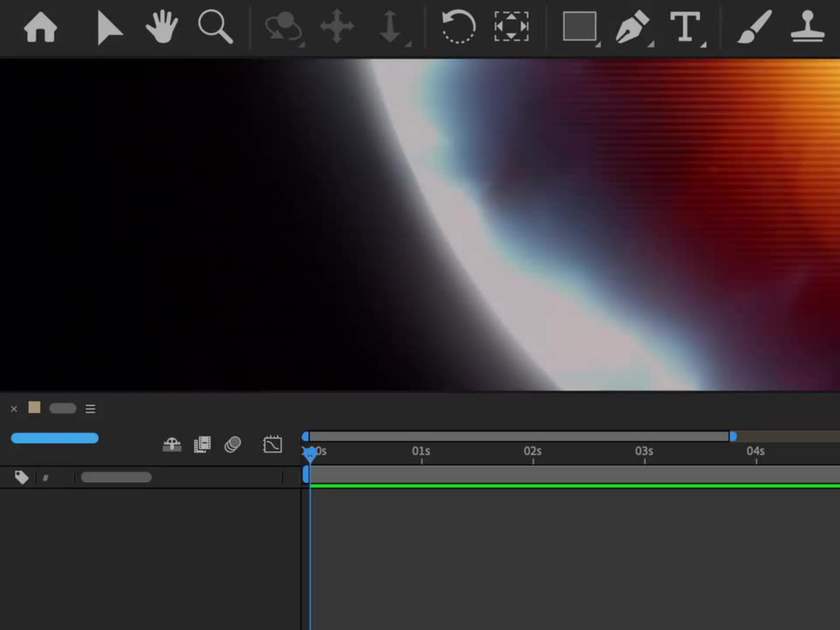Select the Pan Behind anchor point tool

click(x=511, y=27)
